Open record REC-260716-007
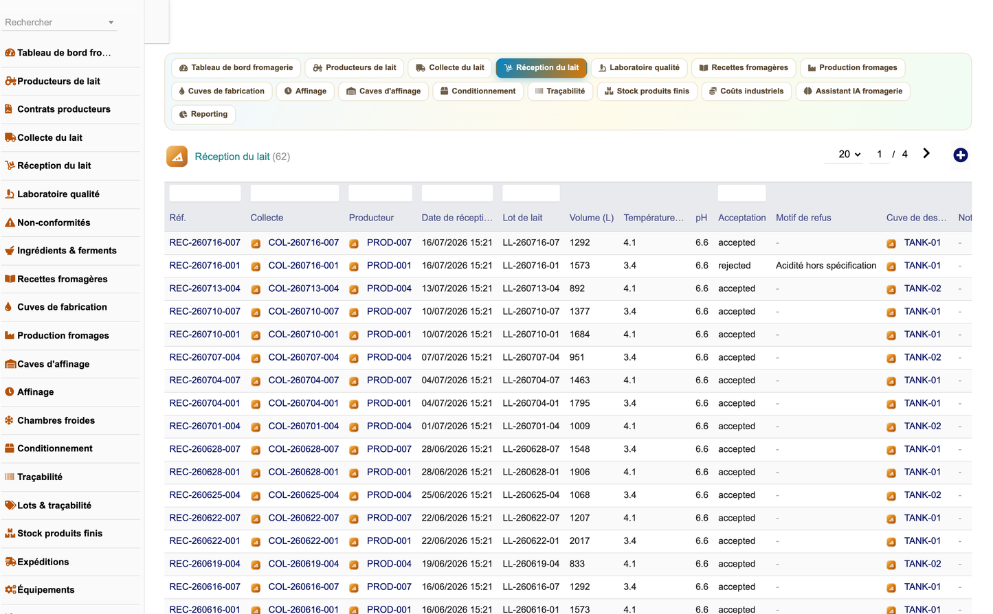This screenshot has height=614, width=993. [205, 242]
